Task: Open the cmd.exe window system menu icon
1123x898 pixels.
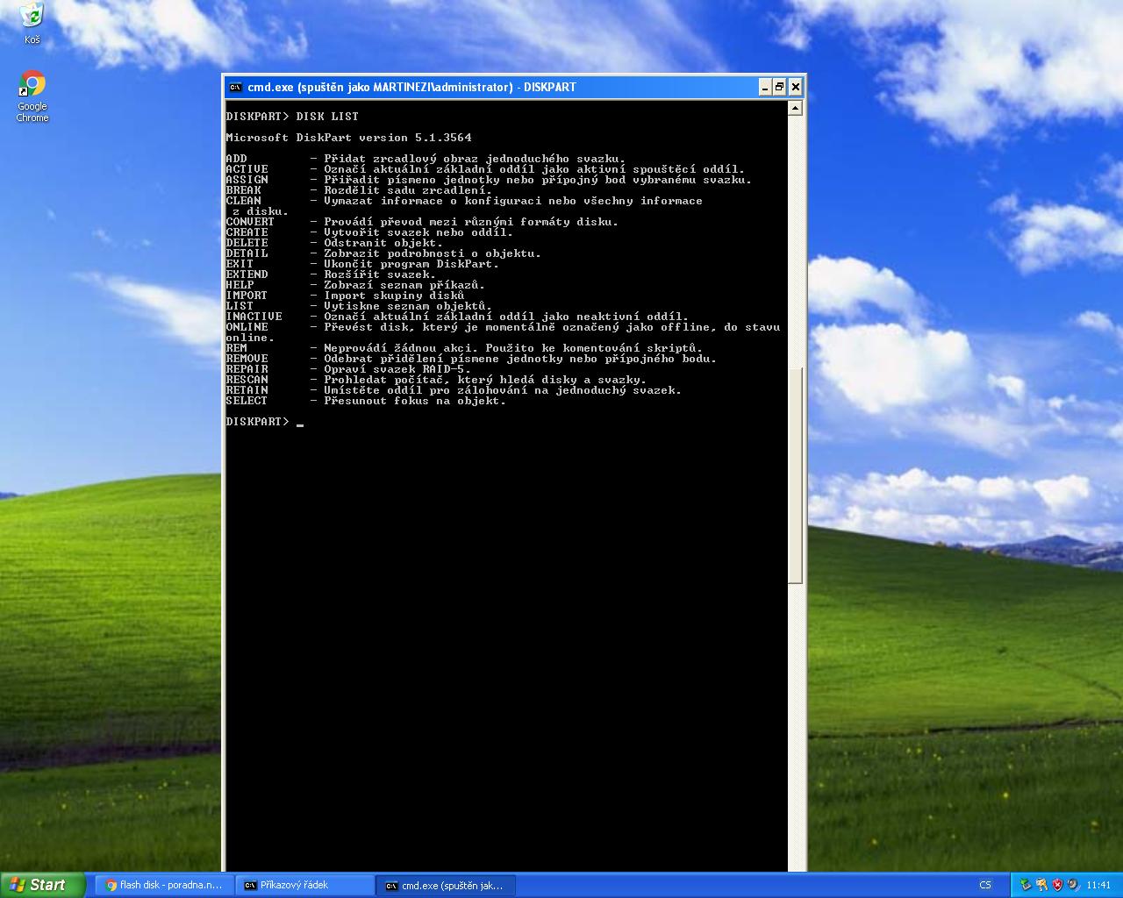Action: coord(235,87)
